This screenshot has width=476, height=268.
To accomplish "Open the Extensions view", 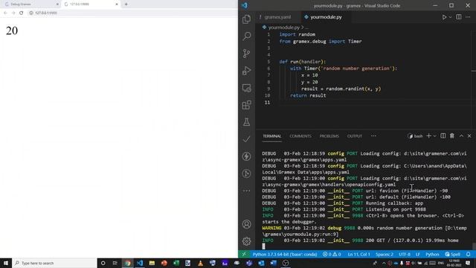I will pyautogui.click(x=246, y=105).
